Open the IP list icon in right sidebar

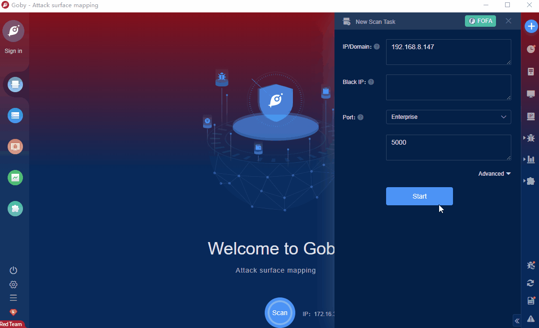coord(531,116)
